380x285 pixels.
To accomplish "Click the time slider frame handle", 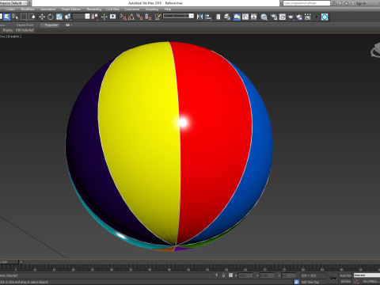I will click(9, 262).
